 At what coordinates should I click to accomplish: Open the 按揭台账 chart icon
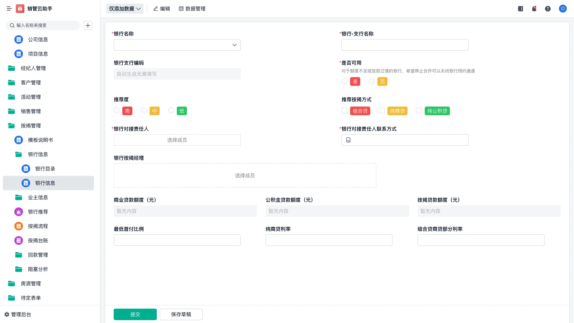[x=18, y=240]
